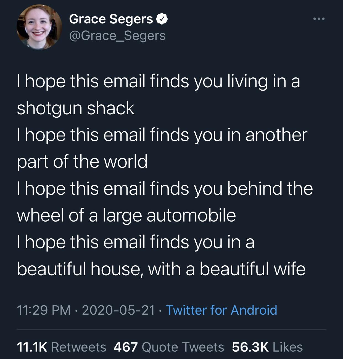343x359 pixels.
Task: Open the three-dot more options menu
Action: (x=319, y=19)
